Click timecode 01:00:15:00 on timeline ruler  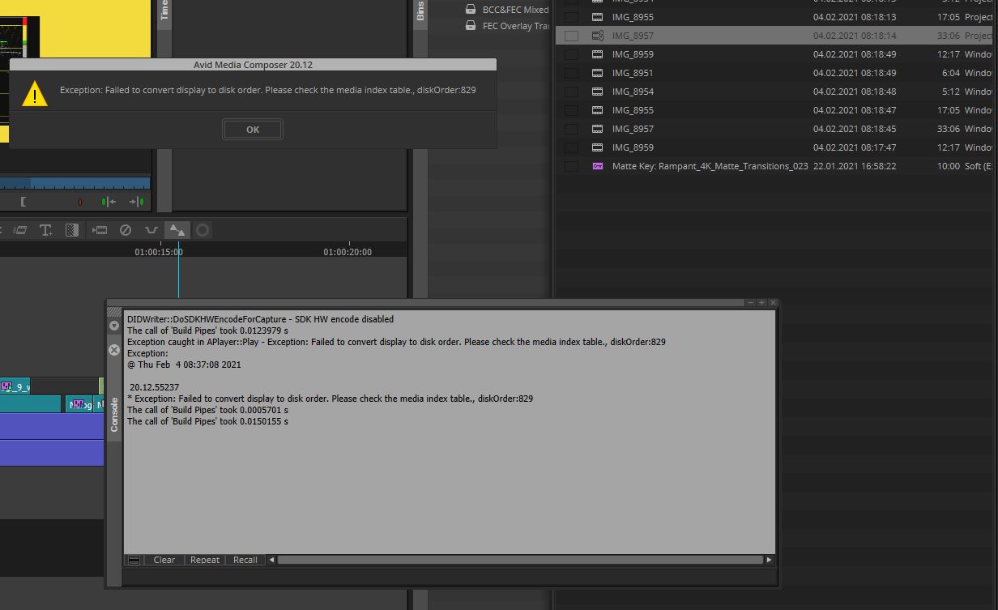click(x=159, y=252)
